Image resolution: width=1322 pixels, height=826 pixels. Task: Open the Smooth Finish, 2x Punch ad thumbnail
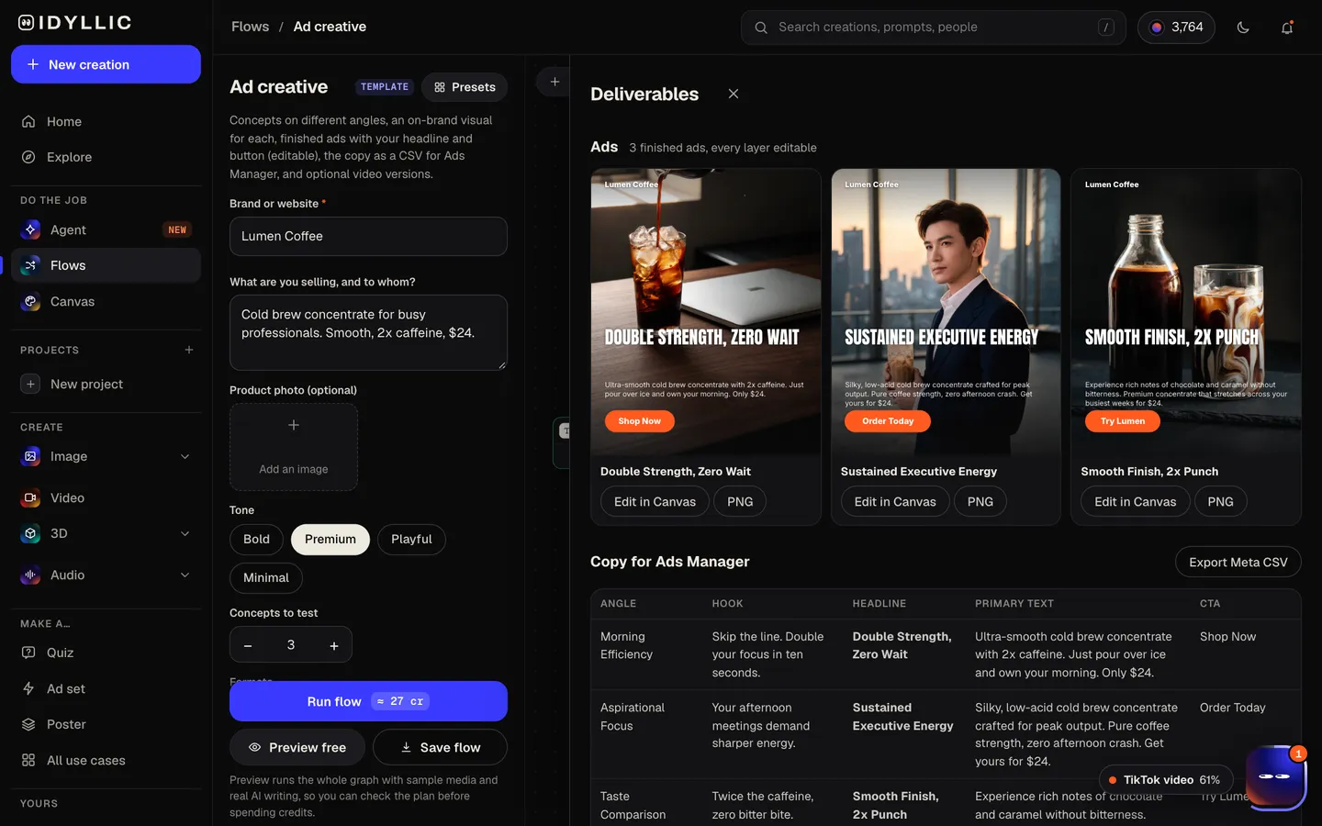[x=1186, y=312]
